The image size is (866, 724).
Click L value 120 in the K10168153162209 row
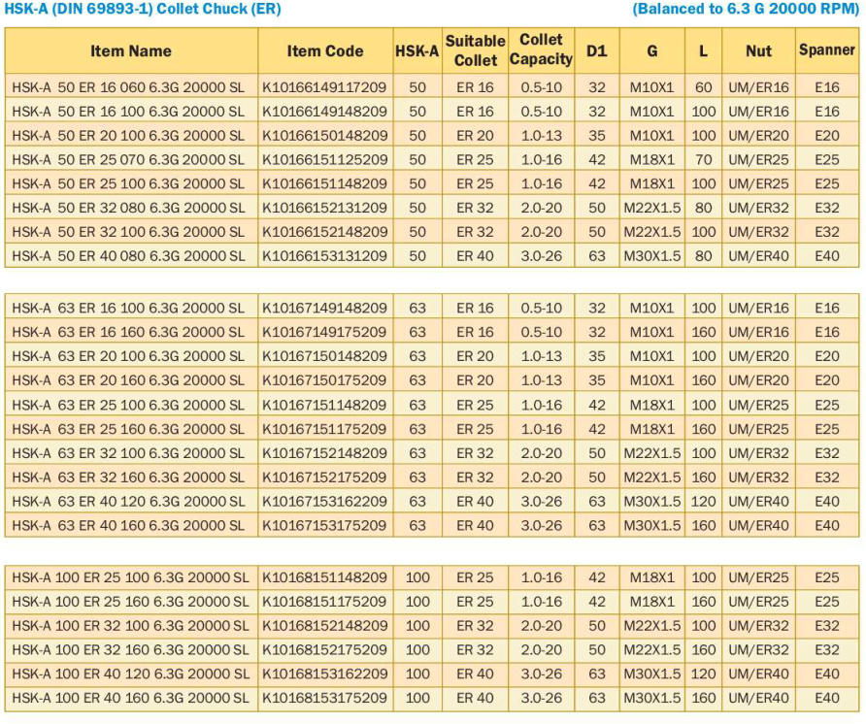click(x=703, y=674)
